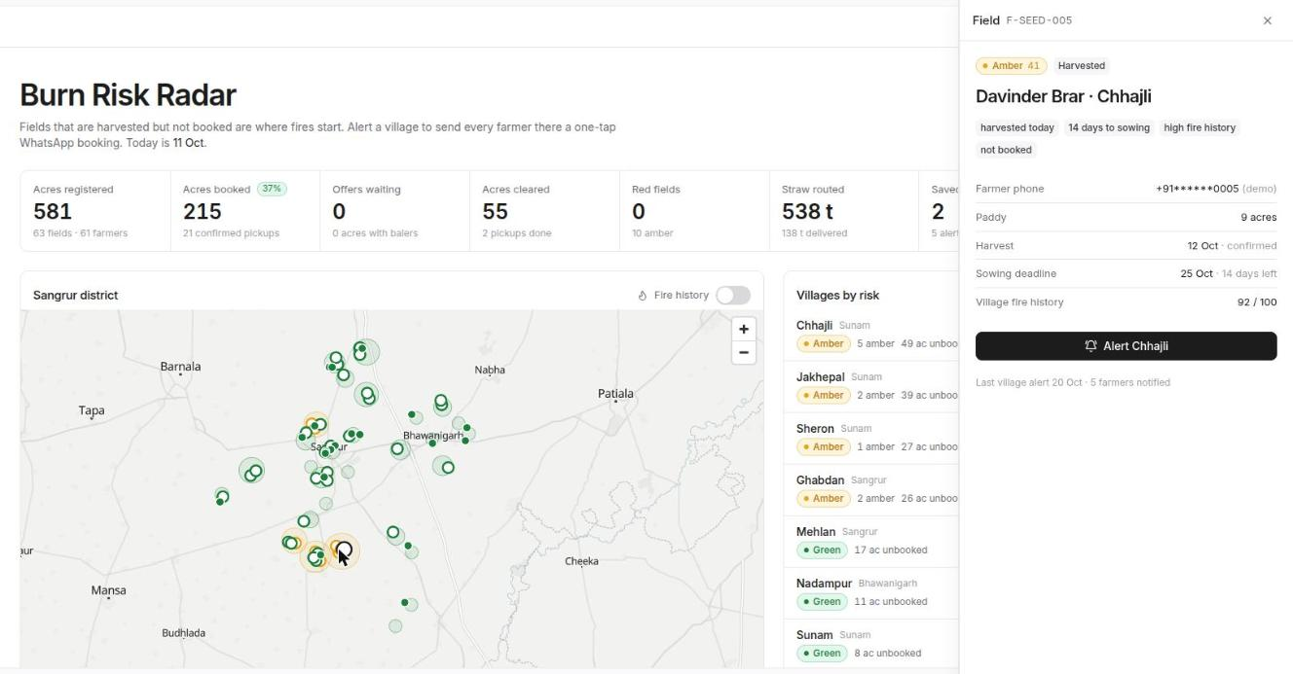
Task: Click the Harvested status badge
Action: pos(1082,66)
